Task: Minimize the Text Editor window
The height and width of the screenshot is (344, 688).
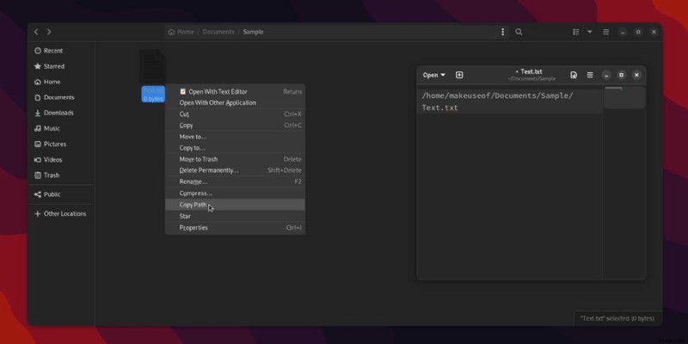Action: tap(606, 75)
